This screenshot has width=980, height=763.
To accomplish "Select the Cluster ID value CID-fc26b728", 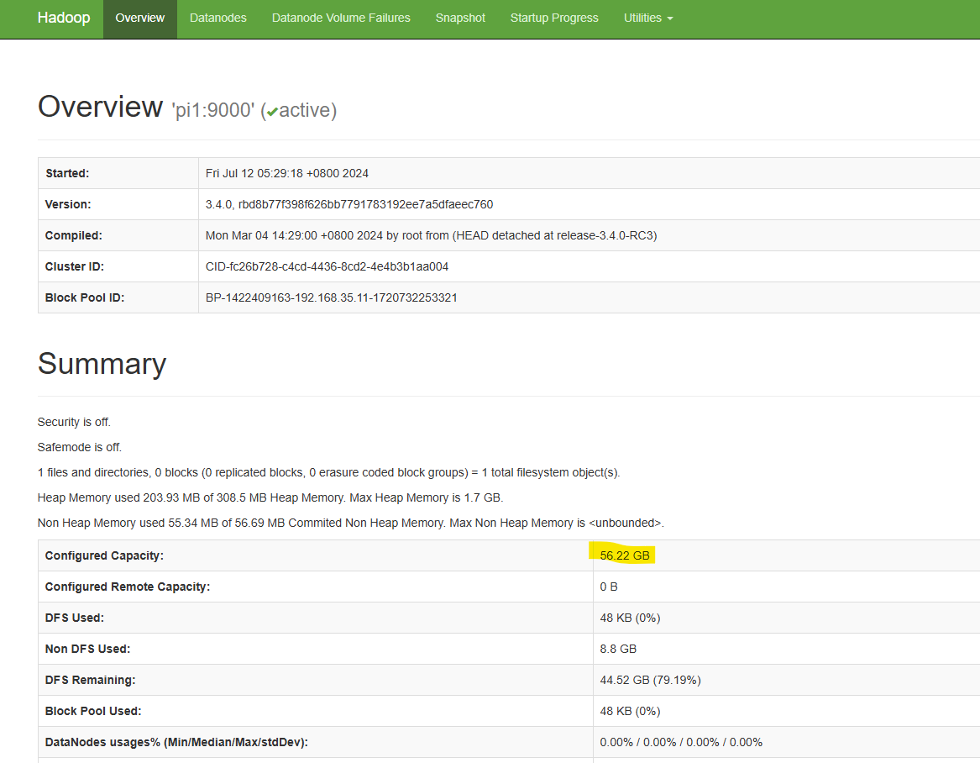I will click(327, 266).
